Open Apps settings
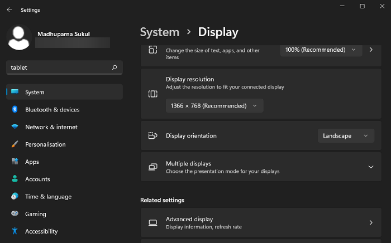 coord(65,162)
